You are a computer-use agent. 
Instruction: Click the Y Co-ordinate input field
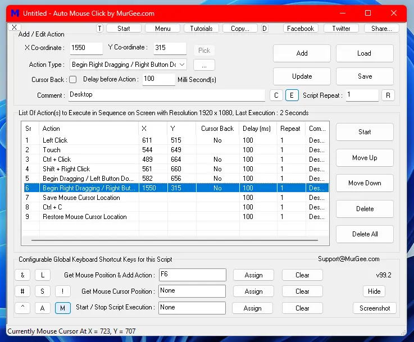pos(170,48)
